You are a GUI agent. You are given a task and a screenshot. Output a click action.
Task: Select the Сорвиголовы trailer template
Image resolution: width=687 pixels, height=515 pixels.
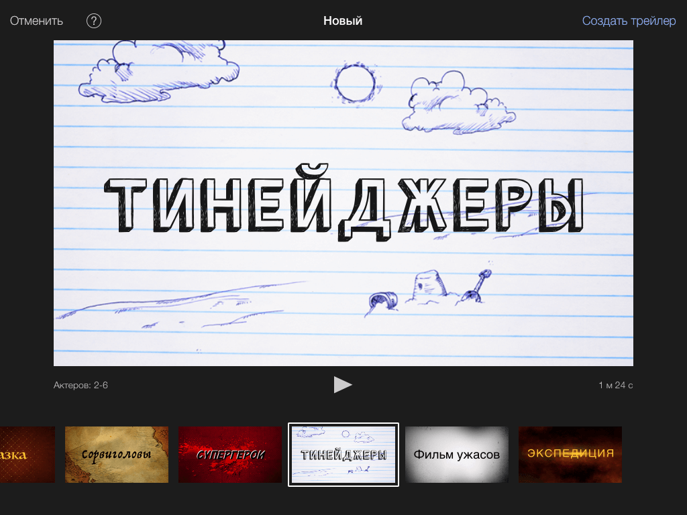coord(117,455)
